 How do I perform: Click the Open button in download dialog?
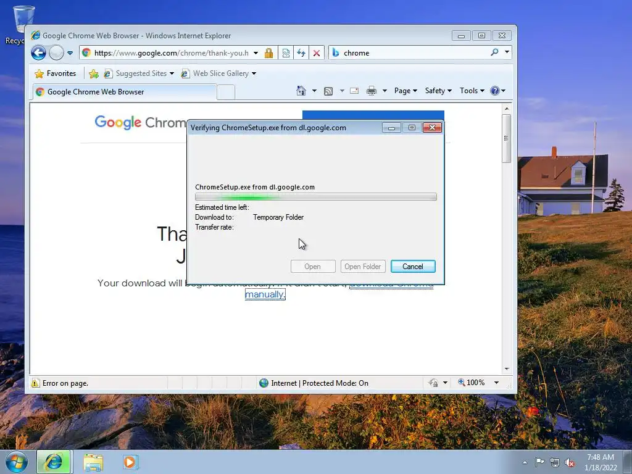click(313, 267)
